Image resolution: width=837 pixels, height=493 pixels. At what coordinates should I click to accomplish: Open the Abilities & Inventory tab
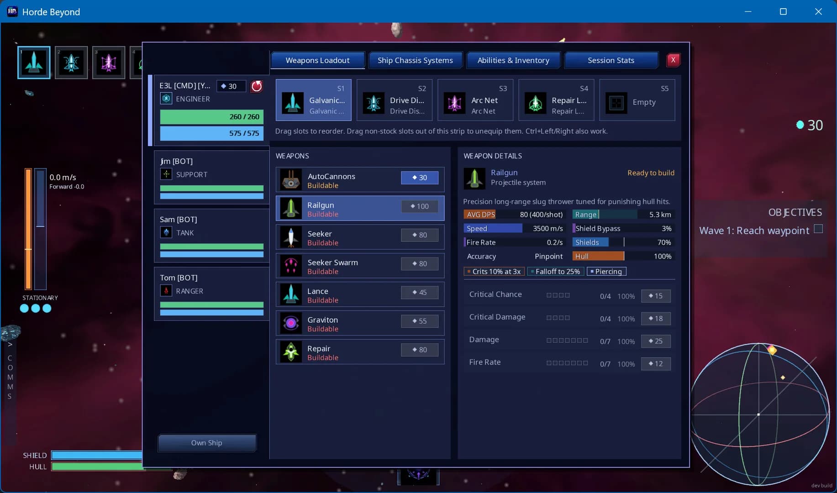point(513,60)
